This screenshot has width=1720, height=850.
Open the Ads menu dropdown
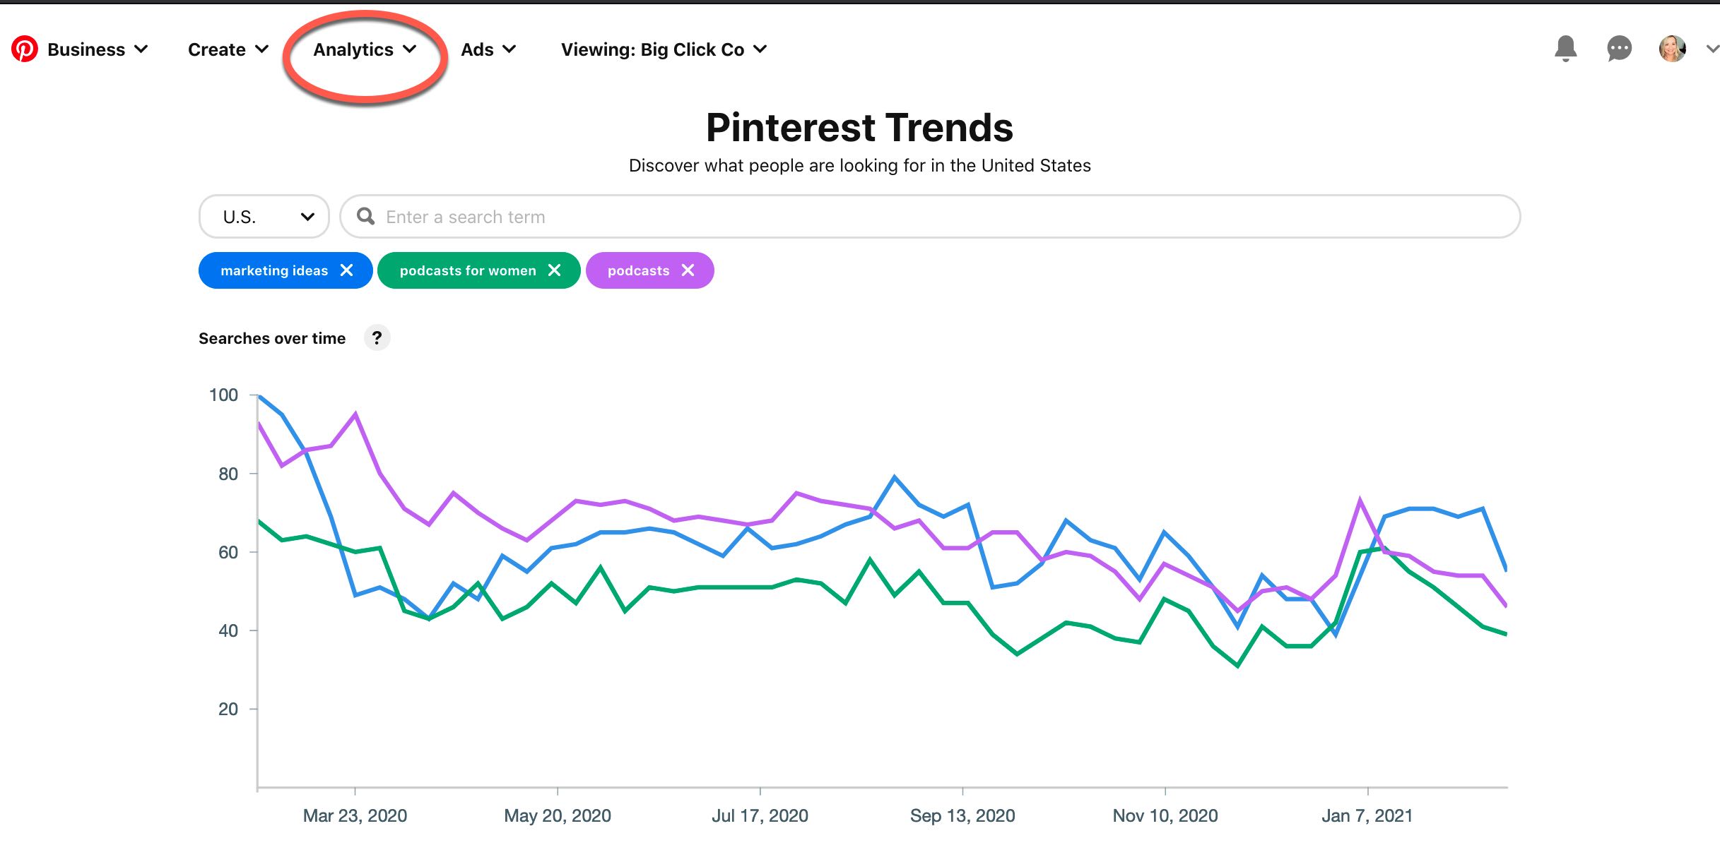coord(485,49)
